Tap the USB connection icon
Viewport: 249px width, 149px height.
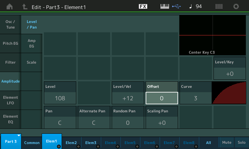(177, 7)
